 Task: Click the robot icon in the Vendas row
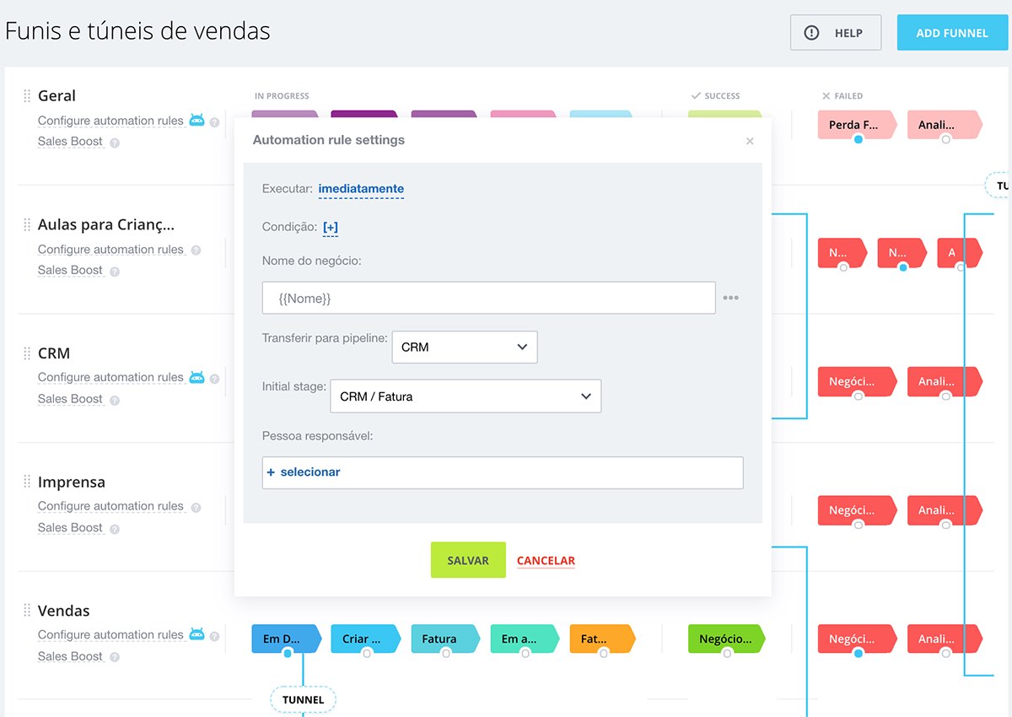(196, 634)
